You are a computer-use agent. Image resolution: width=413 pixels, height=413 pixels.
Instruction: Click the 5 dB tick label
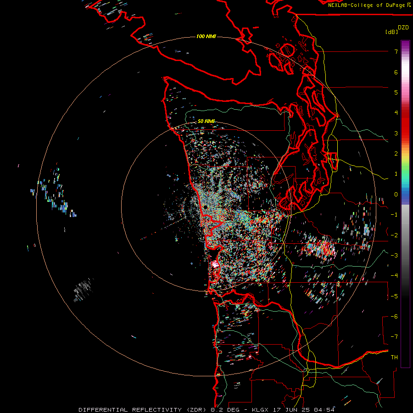click(x=396, y=92)
